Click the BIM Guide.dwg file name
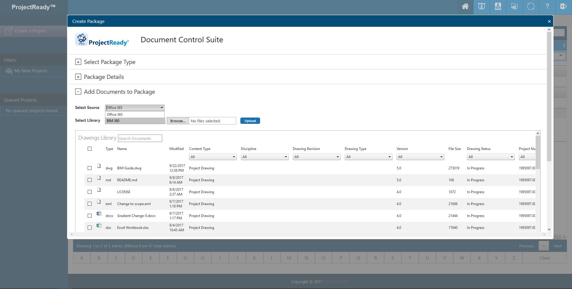This screenshot has width=572, height=289. coord(129,168)
